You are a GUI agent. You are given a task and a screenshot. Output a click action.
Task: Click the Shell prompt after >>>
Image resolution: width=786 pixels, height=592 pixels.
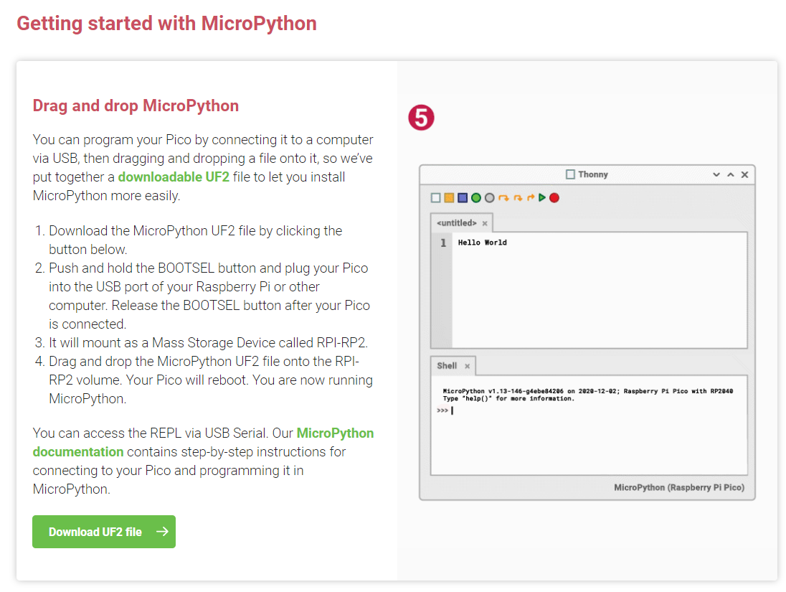[x=452, y=410]
